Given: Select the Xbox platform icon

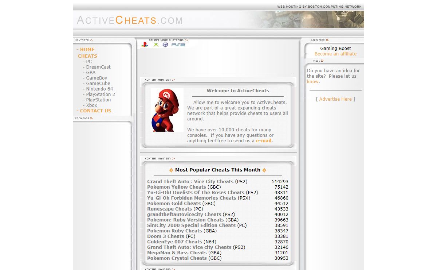Looking at the screenshot, I should (156, 45).
